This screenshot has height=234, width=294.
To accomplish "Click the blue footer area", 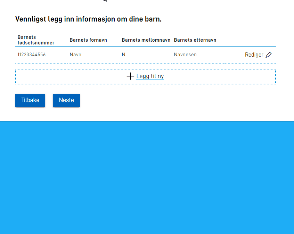I will click(x=147, y=177).
